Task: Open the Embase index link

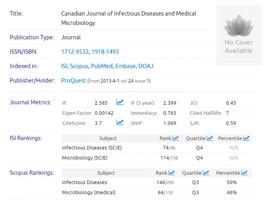Action: tap(125, 66)
